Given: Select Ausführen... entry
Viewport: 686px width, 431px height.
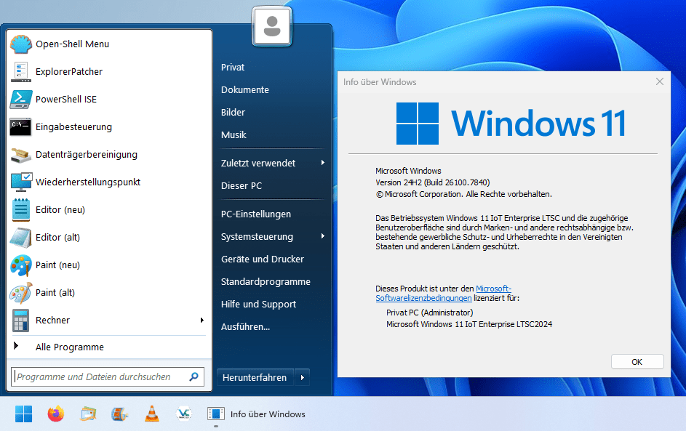Looking at the screenshot, I should point(245,327).
